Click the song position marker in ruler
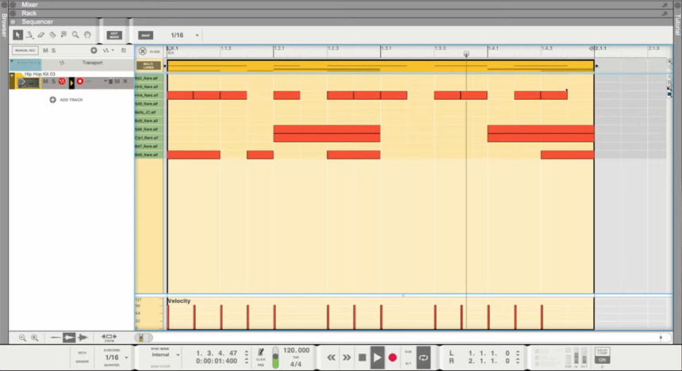682x371 pixels. pyautogui.click(x=466, y=55)
